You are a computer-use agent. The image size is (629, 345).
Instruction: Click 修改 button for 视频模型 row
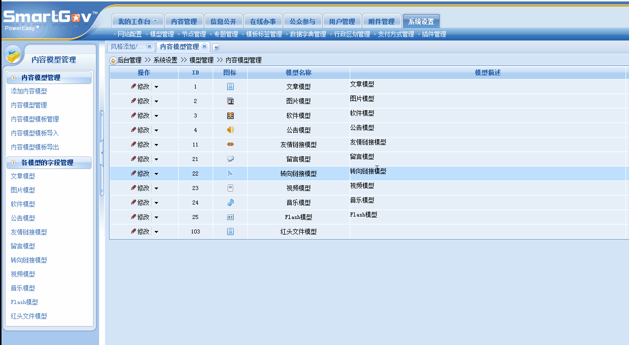(x=140, y=188)
